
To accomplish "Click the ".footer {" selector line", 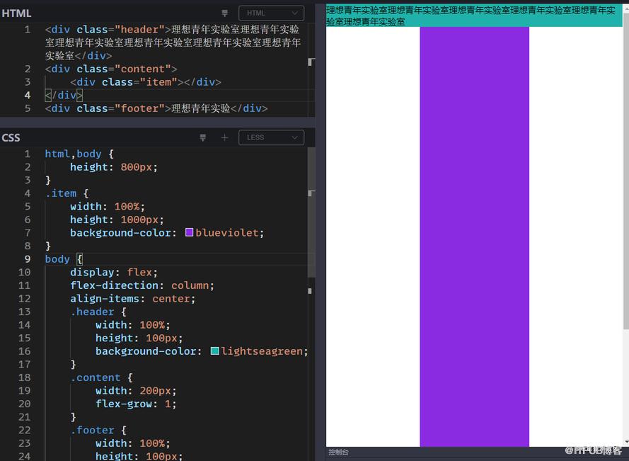I will point(98,430).
